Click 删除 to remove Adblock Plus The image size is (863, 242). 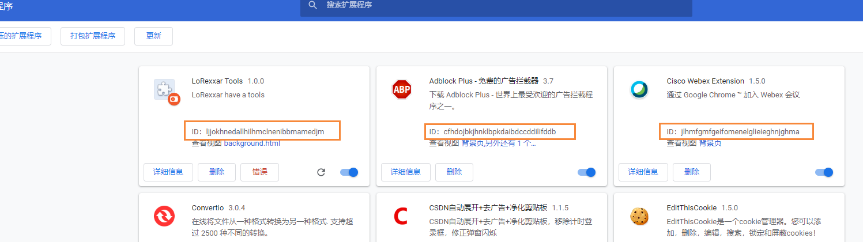(x=454, y=172)
